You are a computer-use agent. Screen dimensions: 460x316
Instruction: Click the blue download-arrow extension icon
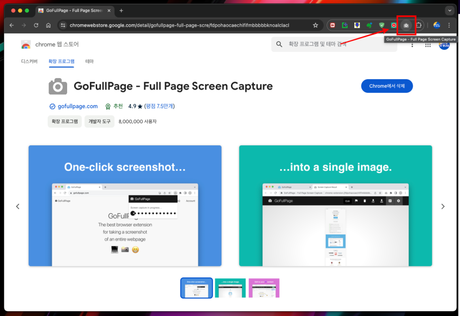[x=357, y=25]
